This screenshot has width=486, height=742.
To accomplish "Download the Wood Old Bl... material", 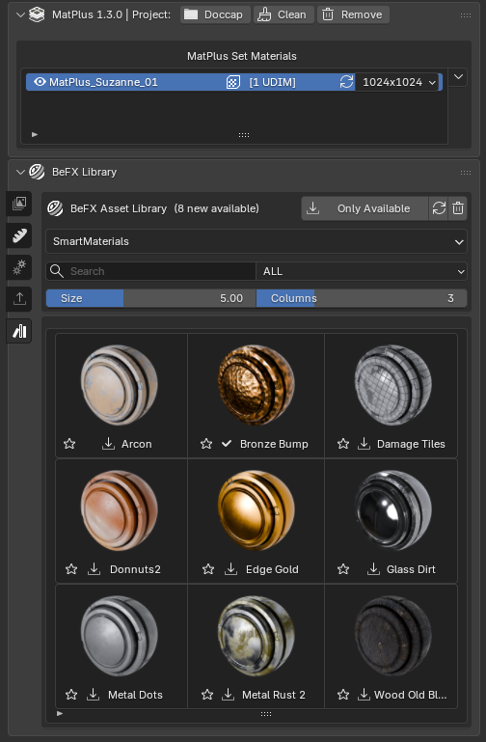I will (364, 694).
